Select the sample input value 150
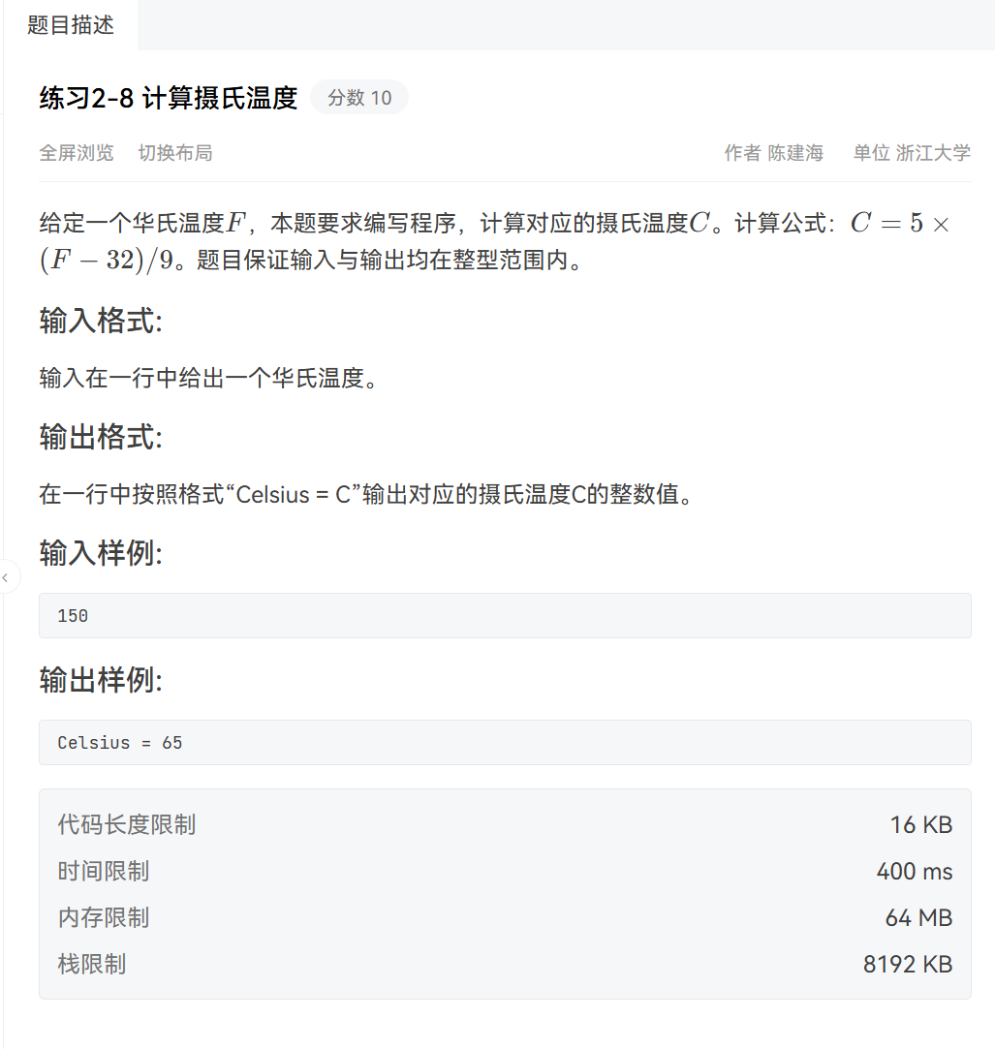 pos(70,615)
